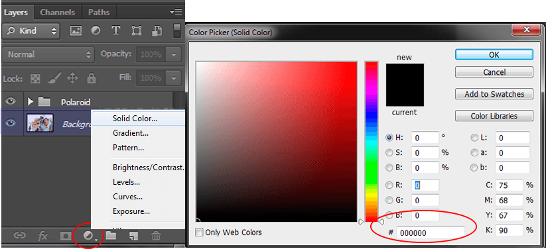This screenshot has width=546, height=249.
Task: Open the Kind filter dropdown
Action: [31, 31]
